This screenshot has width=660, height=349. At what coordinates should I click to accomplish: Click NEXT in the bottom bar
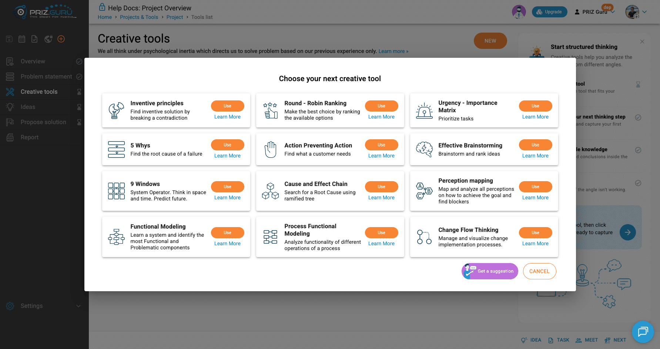click(x=615, y=340)
